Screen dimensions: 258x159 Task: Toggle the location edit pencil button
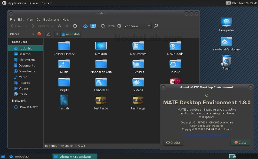click(x=48, y=34)
